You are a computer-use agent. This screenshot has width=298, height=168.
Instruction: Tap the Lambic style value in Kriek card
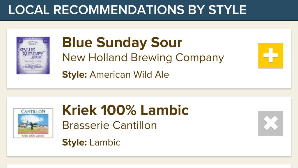(x=105, y=142)
